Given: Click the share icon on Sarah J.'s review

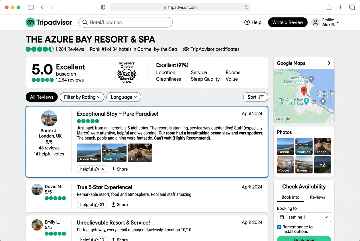Looking at the screenshot, I should pos(113,169).
